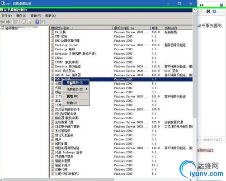Click the binoculars icon in the right-side window
The image size is (226, 181).
coord(208,11)
